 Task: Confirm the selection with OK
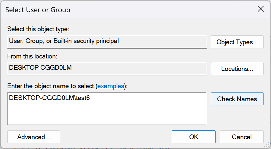194,137
